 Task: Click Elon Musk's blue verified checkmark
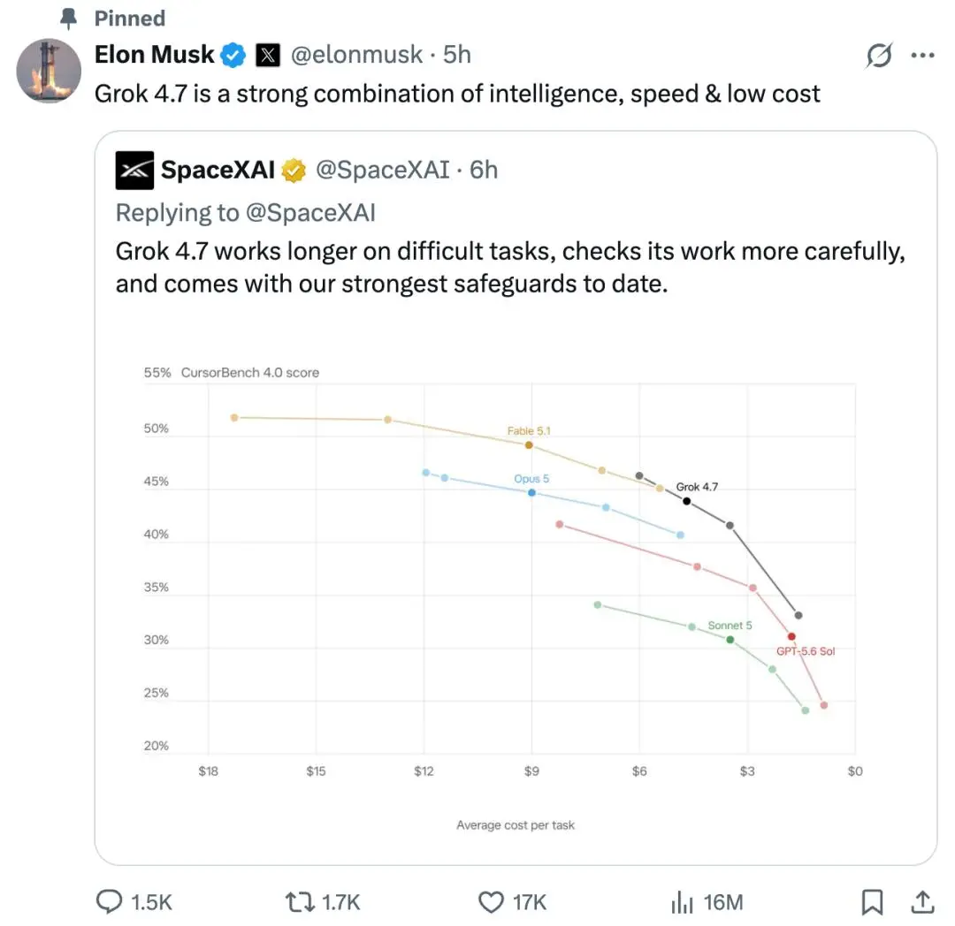coord(233,56)
